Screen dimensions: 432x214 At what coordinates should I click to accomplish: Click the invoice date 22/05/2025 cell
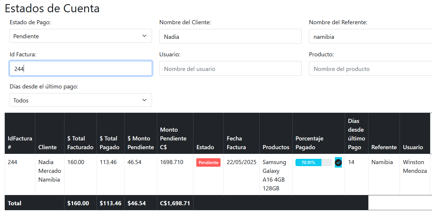241,162
